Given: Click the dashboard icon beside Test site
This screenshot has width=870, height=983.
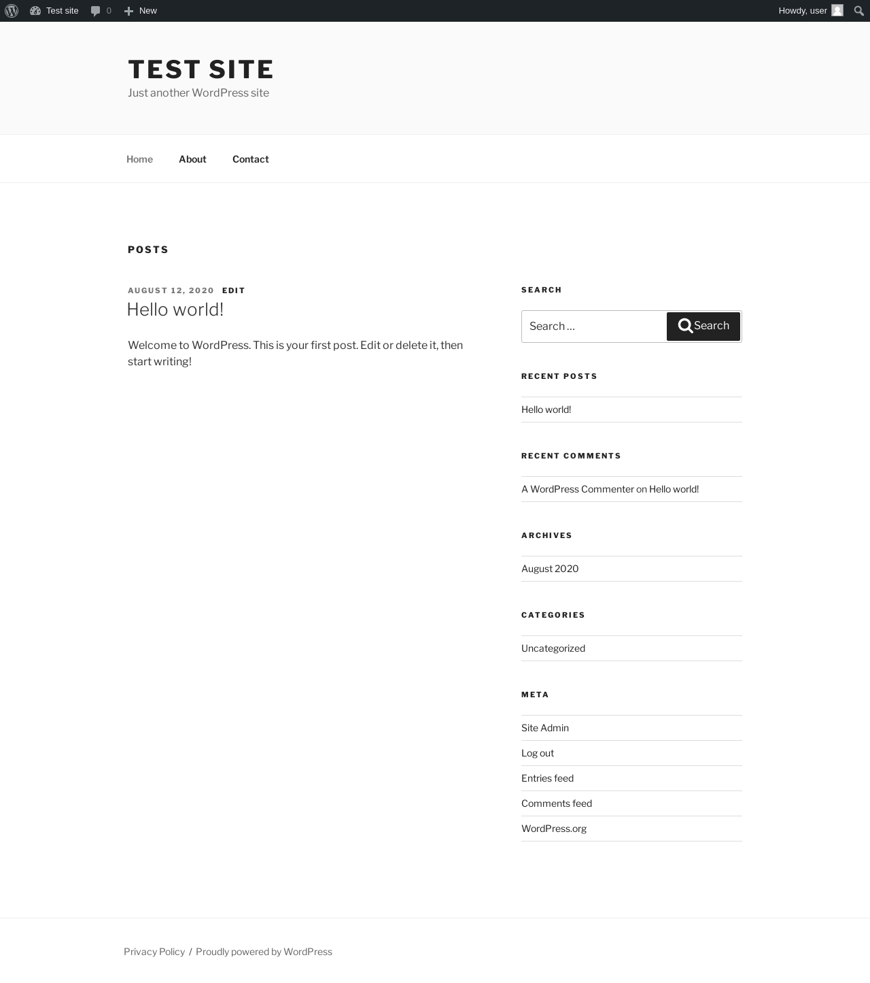Looking at the screenshot, I should tap(35, 11).
